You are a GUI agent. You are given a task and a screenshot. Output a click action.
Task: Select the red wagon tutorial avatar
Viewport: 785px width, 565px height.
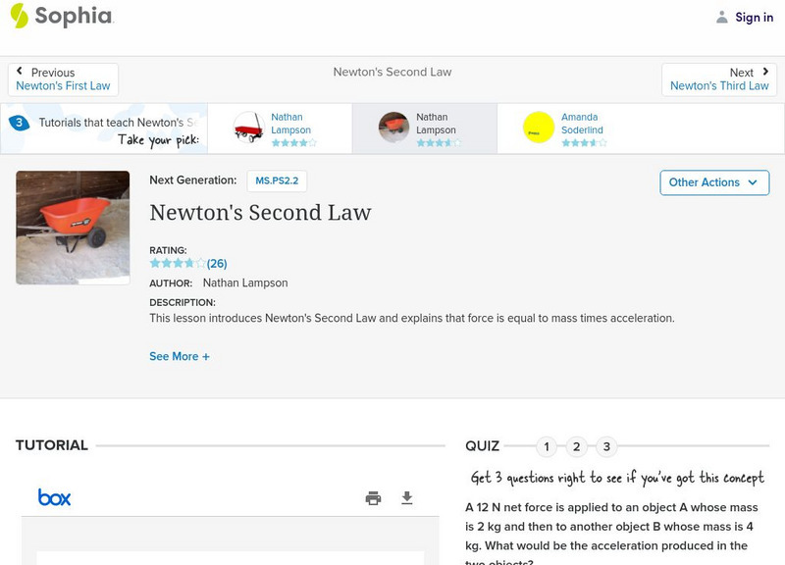pos(248,128)
